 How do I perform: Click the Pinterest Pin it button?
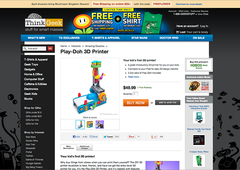[131, 137]
